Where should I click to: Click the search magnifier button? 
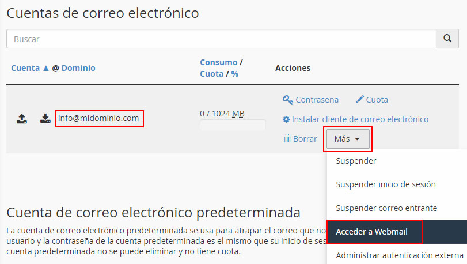(447, 39)
